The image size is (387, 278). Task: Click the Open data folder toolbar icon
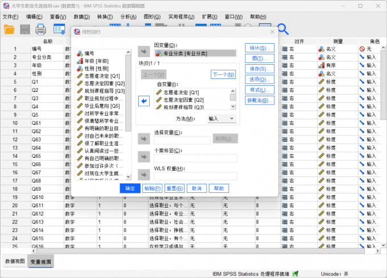coord(10,29)
